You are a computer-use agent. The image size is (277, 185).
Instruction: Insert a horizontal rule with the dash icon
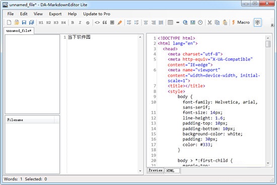[178, 23]
